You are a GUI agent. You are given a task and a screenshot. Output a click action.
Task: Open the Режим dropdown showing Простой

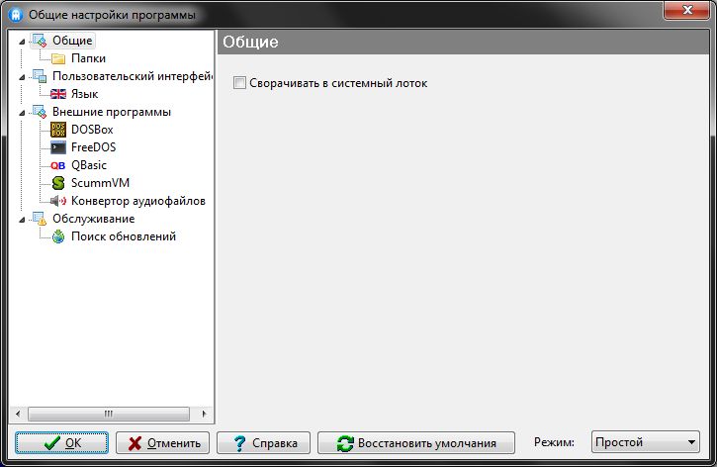click(645, 442)
